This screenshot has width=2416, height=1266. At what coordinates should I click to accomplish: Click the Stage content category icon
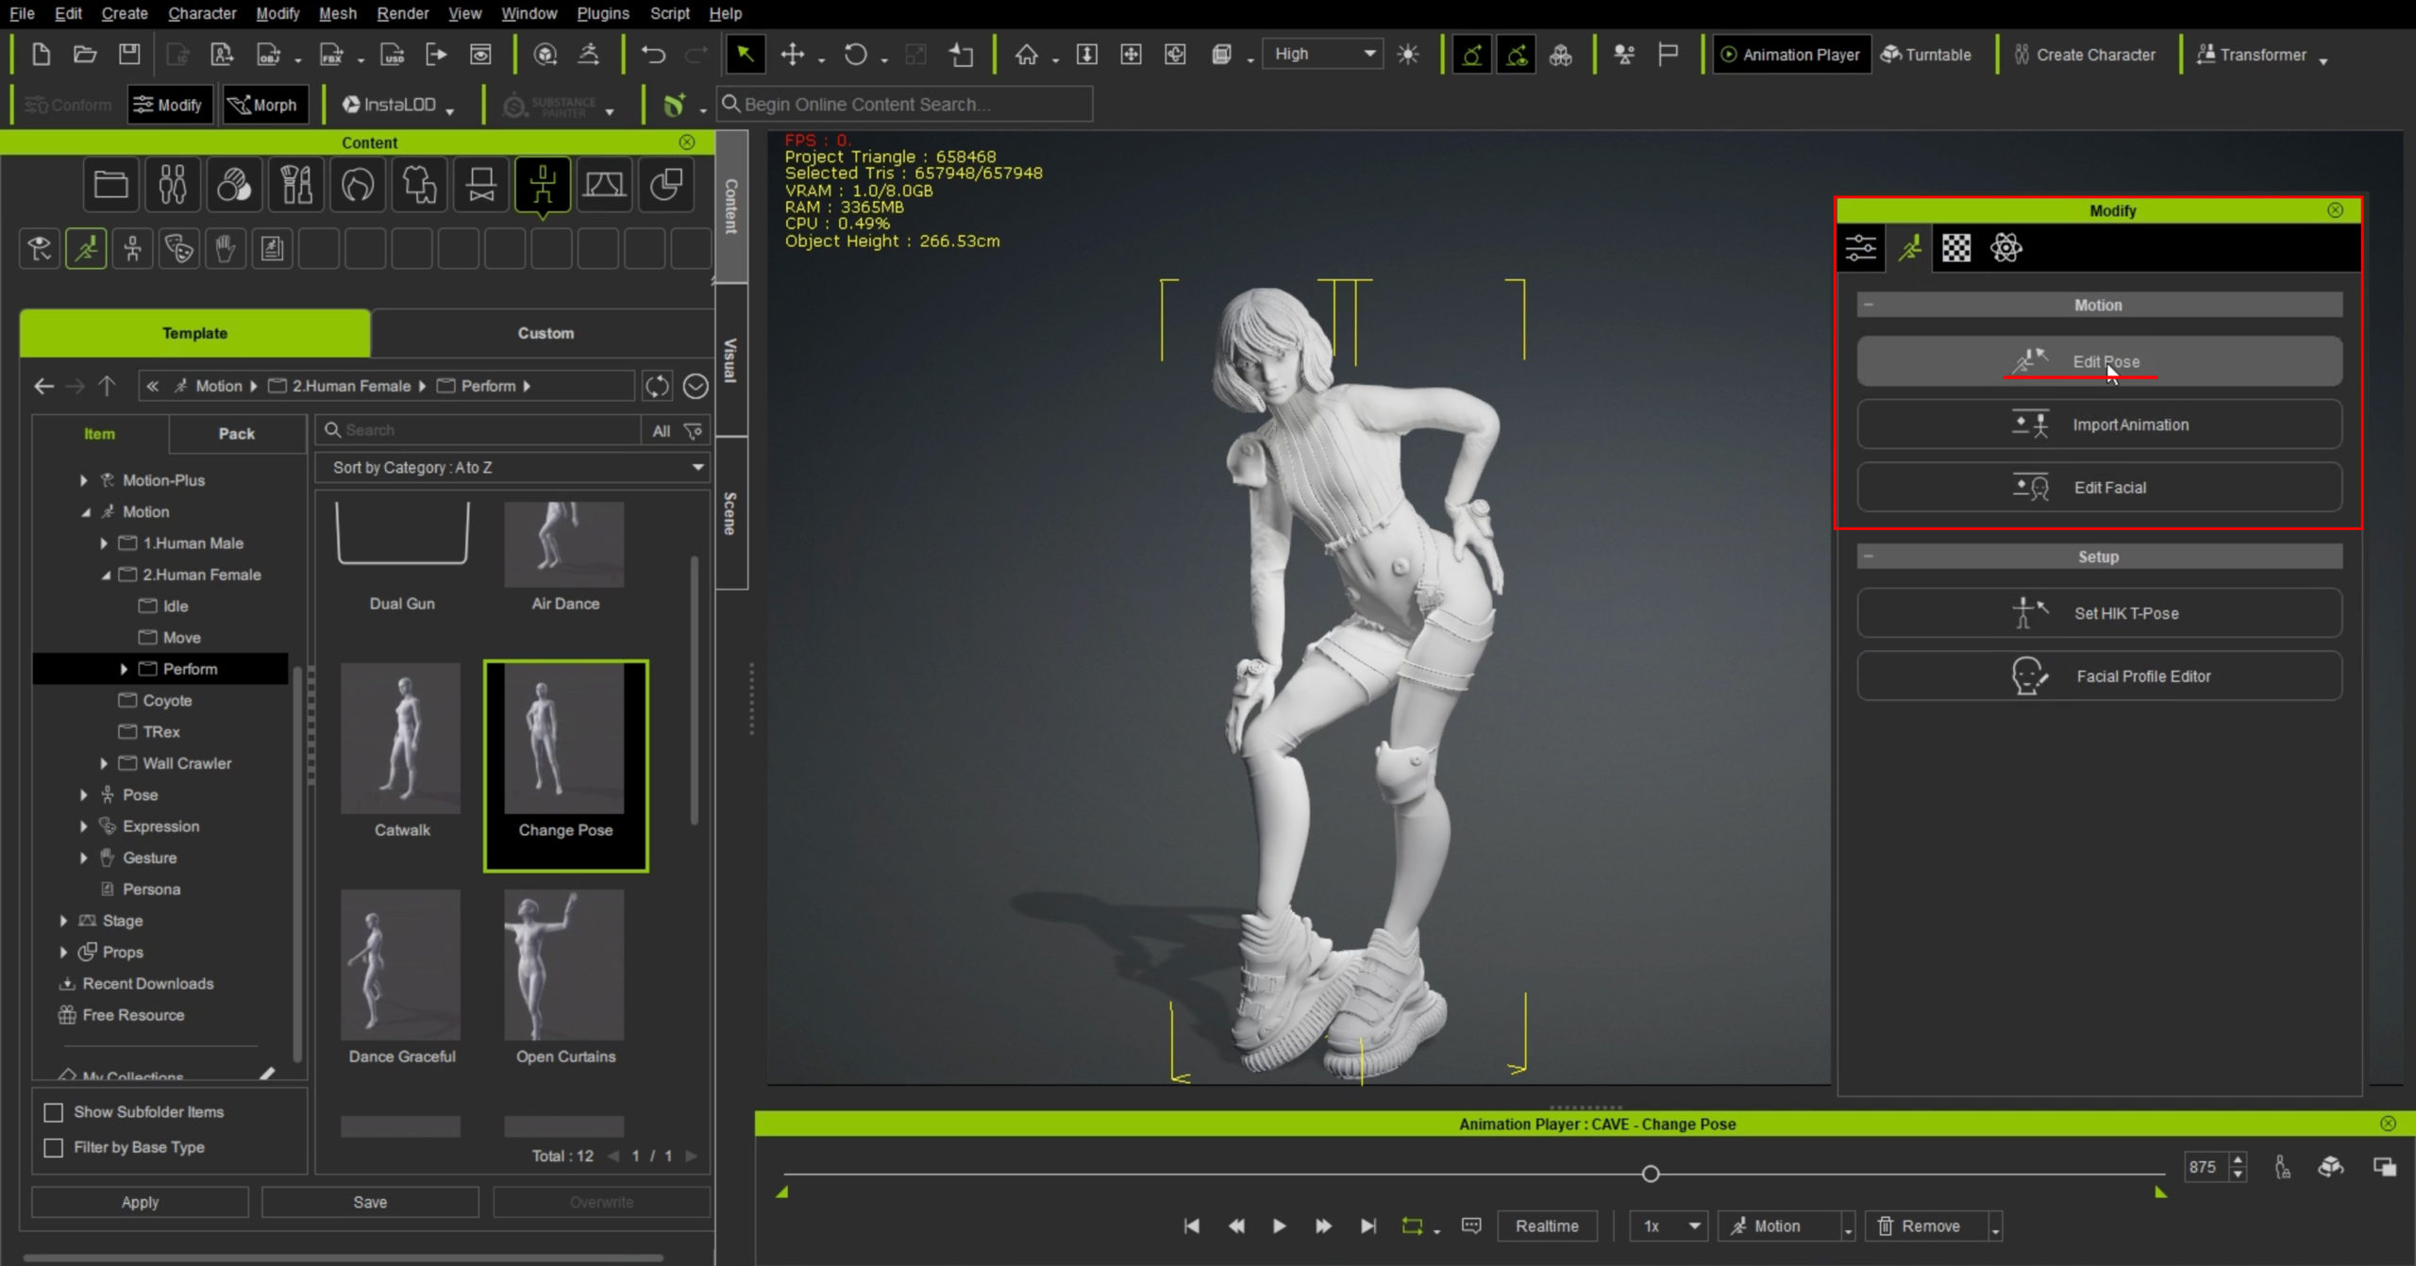pos(604,184)
